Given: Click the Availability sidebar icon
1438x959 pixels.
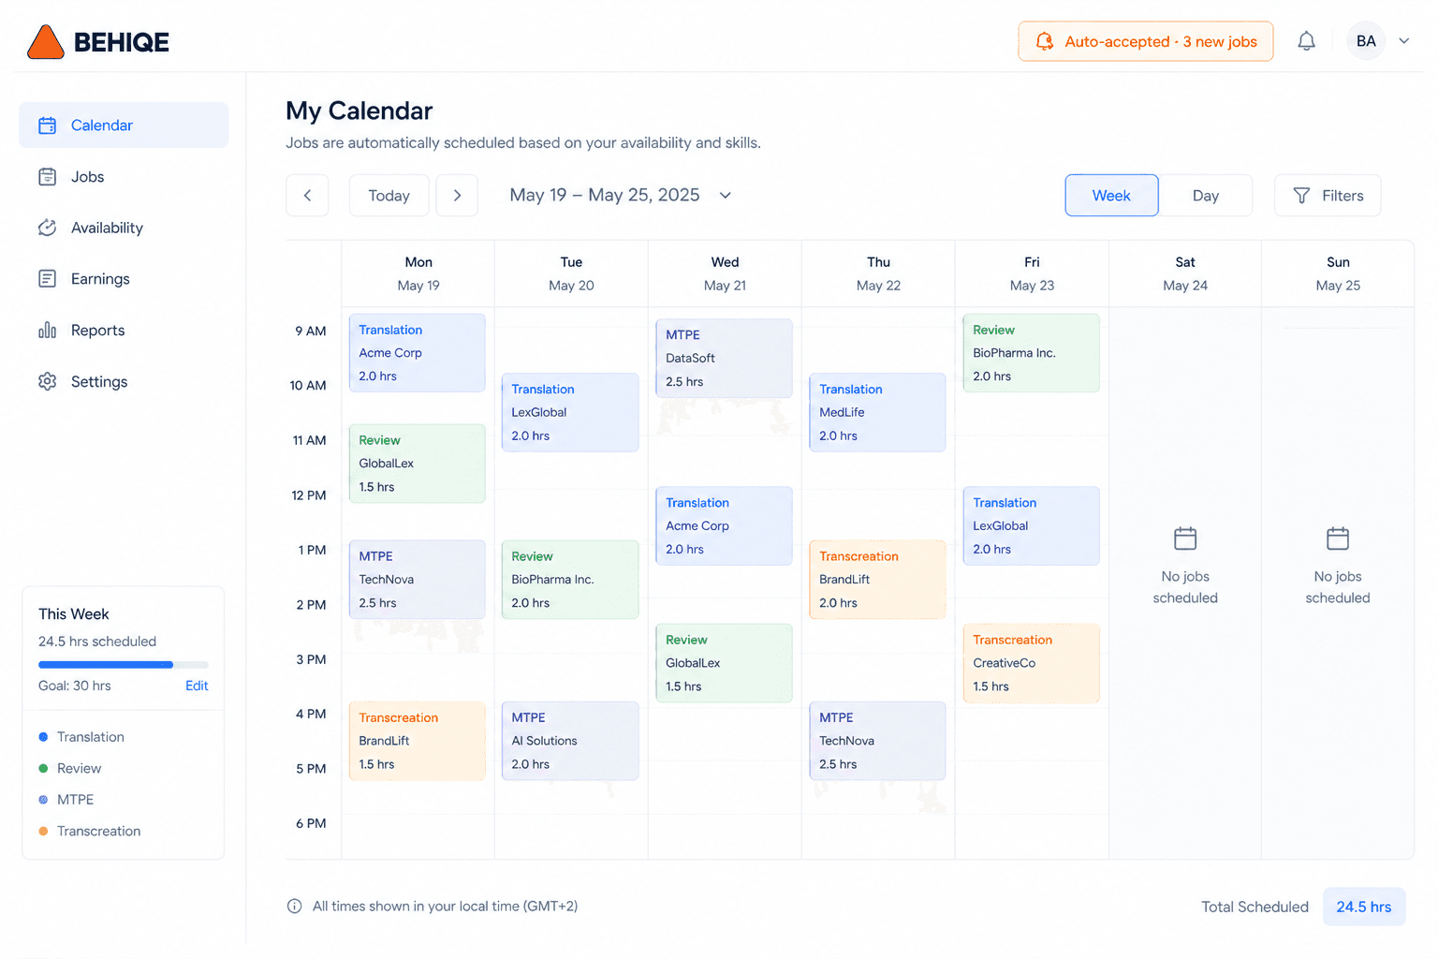Looking at the screenshot, I should tap(47, 228).
